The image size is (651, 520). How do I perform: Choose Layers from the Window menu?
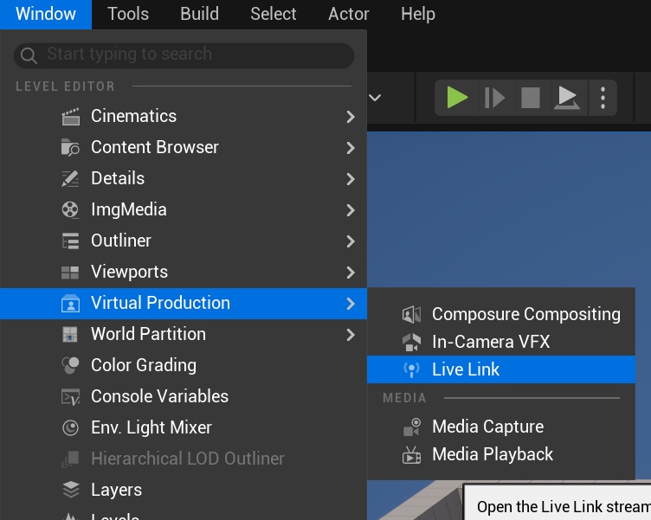click(x=116, y=490)
